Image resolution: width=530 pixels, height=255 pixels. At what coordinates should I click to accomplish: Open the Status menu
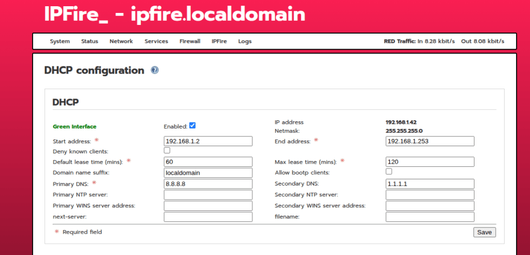tap(90, 41)
